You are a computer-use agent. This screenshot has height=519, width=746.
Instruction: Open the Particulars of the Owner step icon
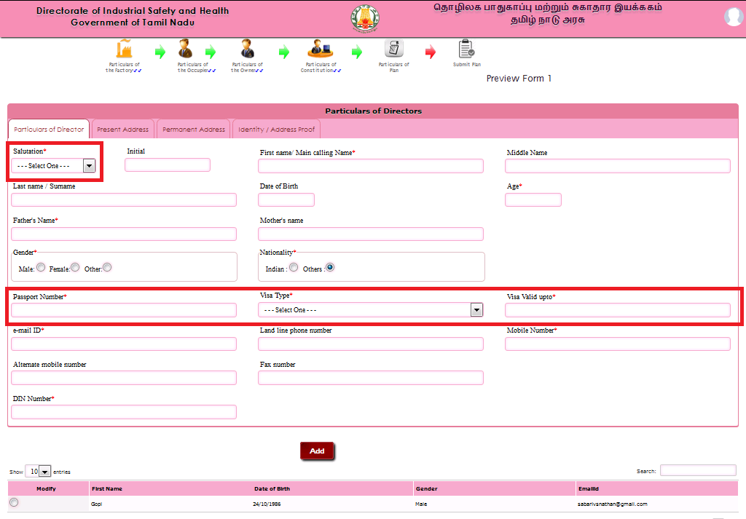click(248, 49)
